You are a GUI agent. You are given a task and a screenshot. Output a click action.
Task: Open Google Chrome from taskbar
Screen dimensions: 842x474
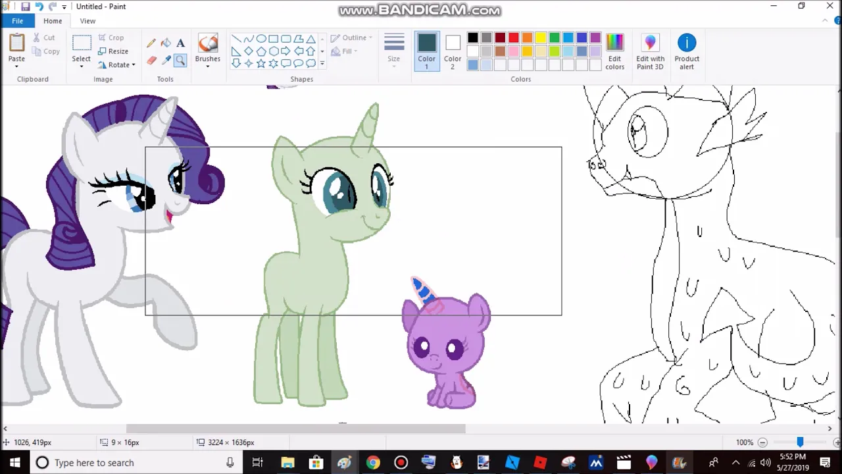tap(373, 463)
